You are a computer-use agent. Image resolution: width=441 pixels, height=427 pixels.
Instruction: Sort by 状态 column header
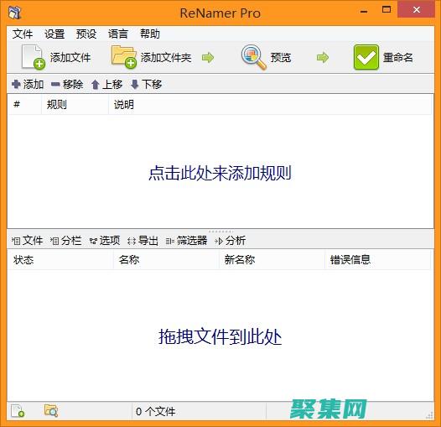pyautogui.click(x=60, y=259)
